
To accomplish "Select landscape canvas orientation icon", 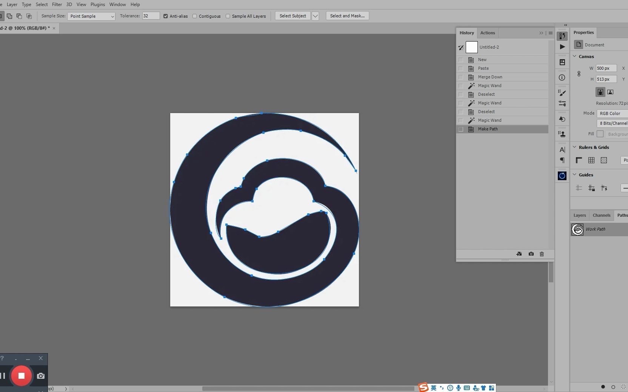I will tap(610, 92).
